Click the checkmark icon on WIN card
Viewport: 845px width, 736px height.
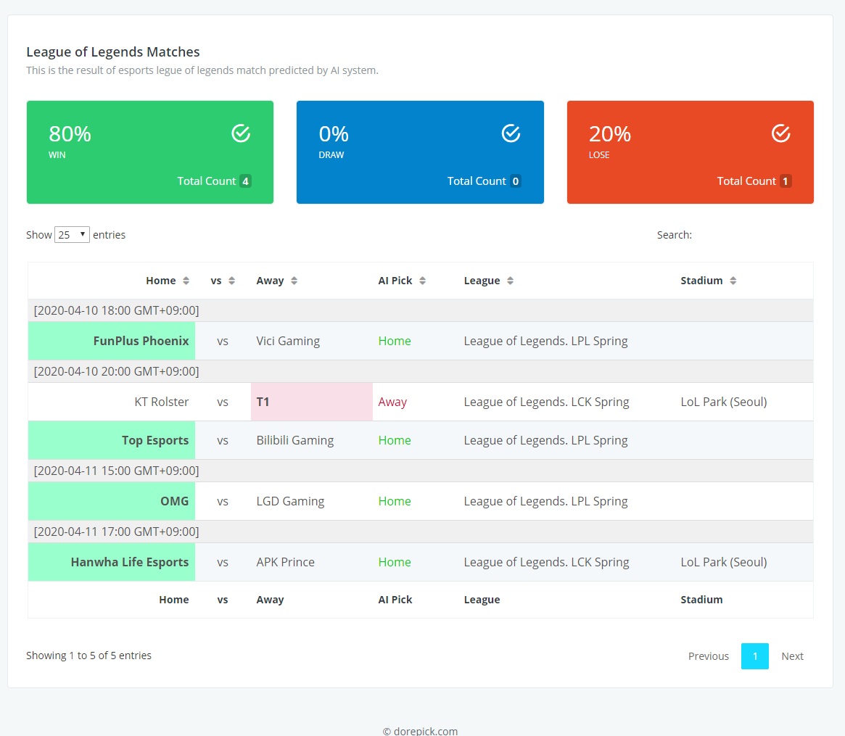pos(241,133)
